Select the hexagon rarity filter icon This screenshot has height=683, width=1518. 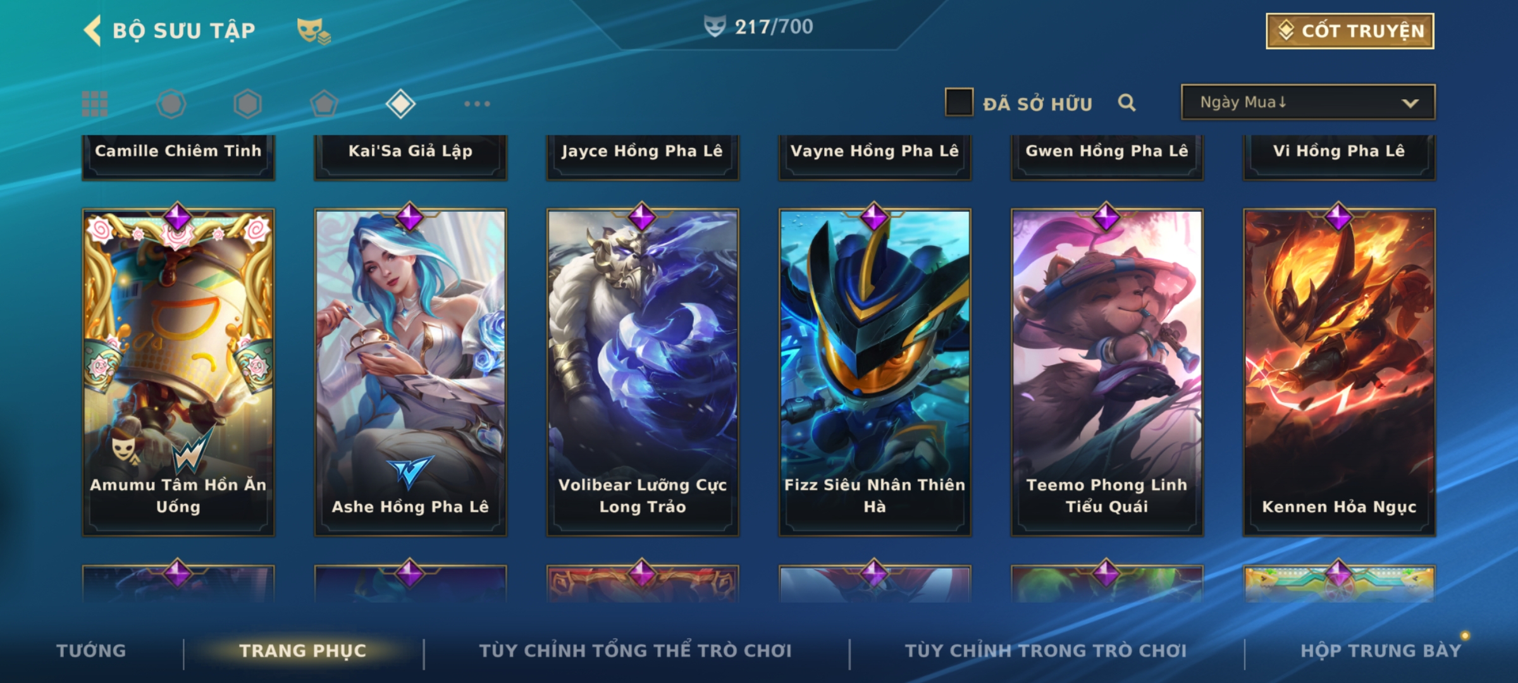(247, 104)
